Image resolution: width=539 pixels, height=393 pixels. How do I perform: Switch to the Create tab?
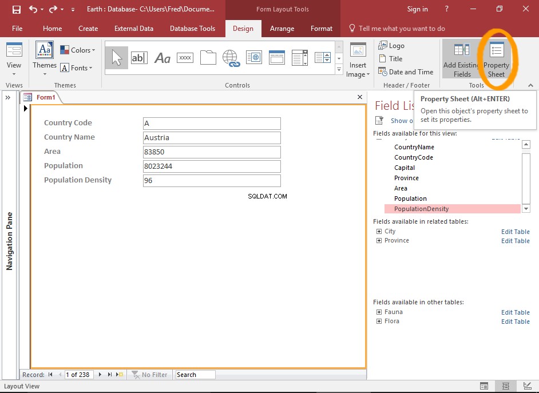click(88, 29)
